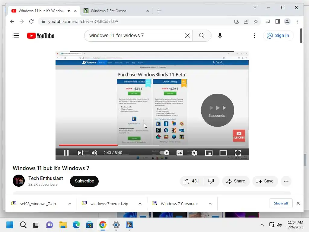Open Chrome three-dot menu

pos(297,21)
